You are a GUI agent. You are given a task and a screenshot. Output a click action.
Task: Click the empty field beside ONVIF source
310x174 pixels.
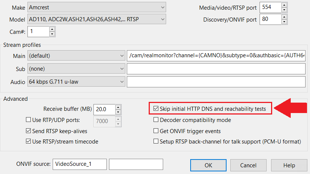point(136,164)
